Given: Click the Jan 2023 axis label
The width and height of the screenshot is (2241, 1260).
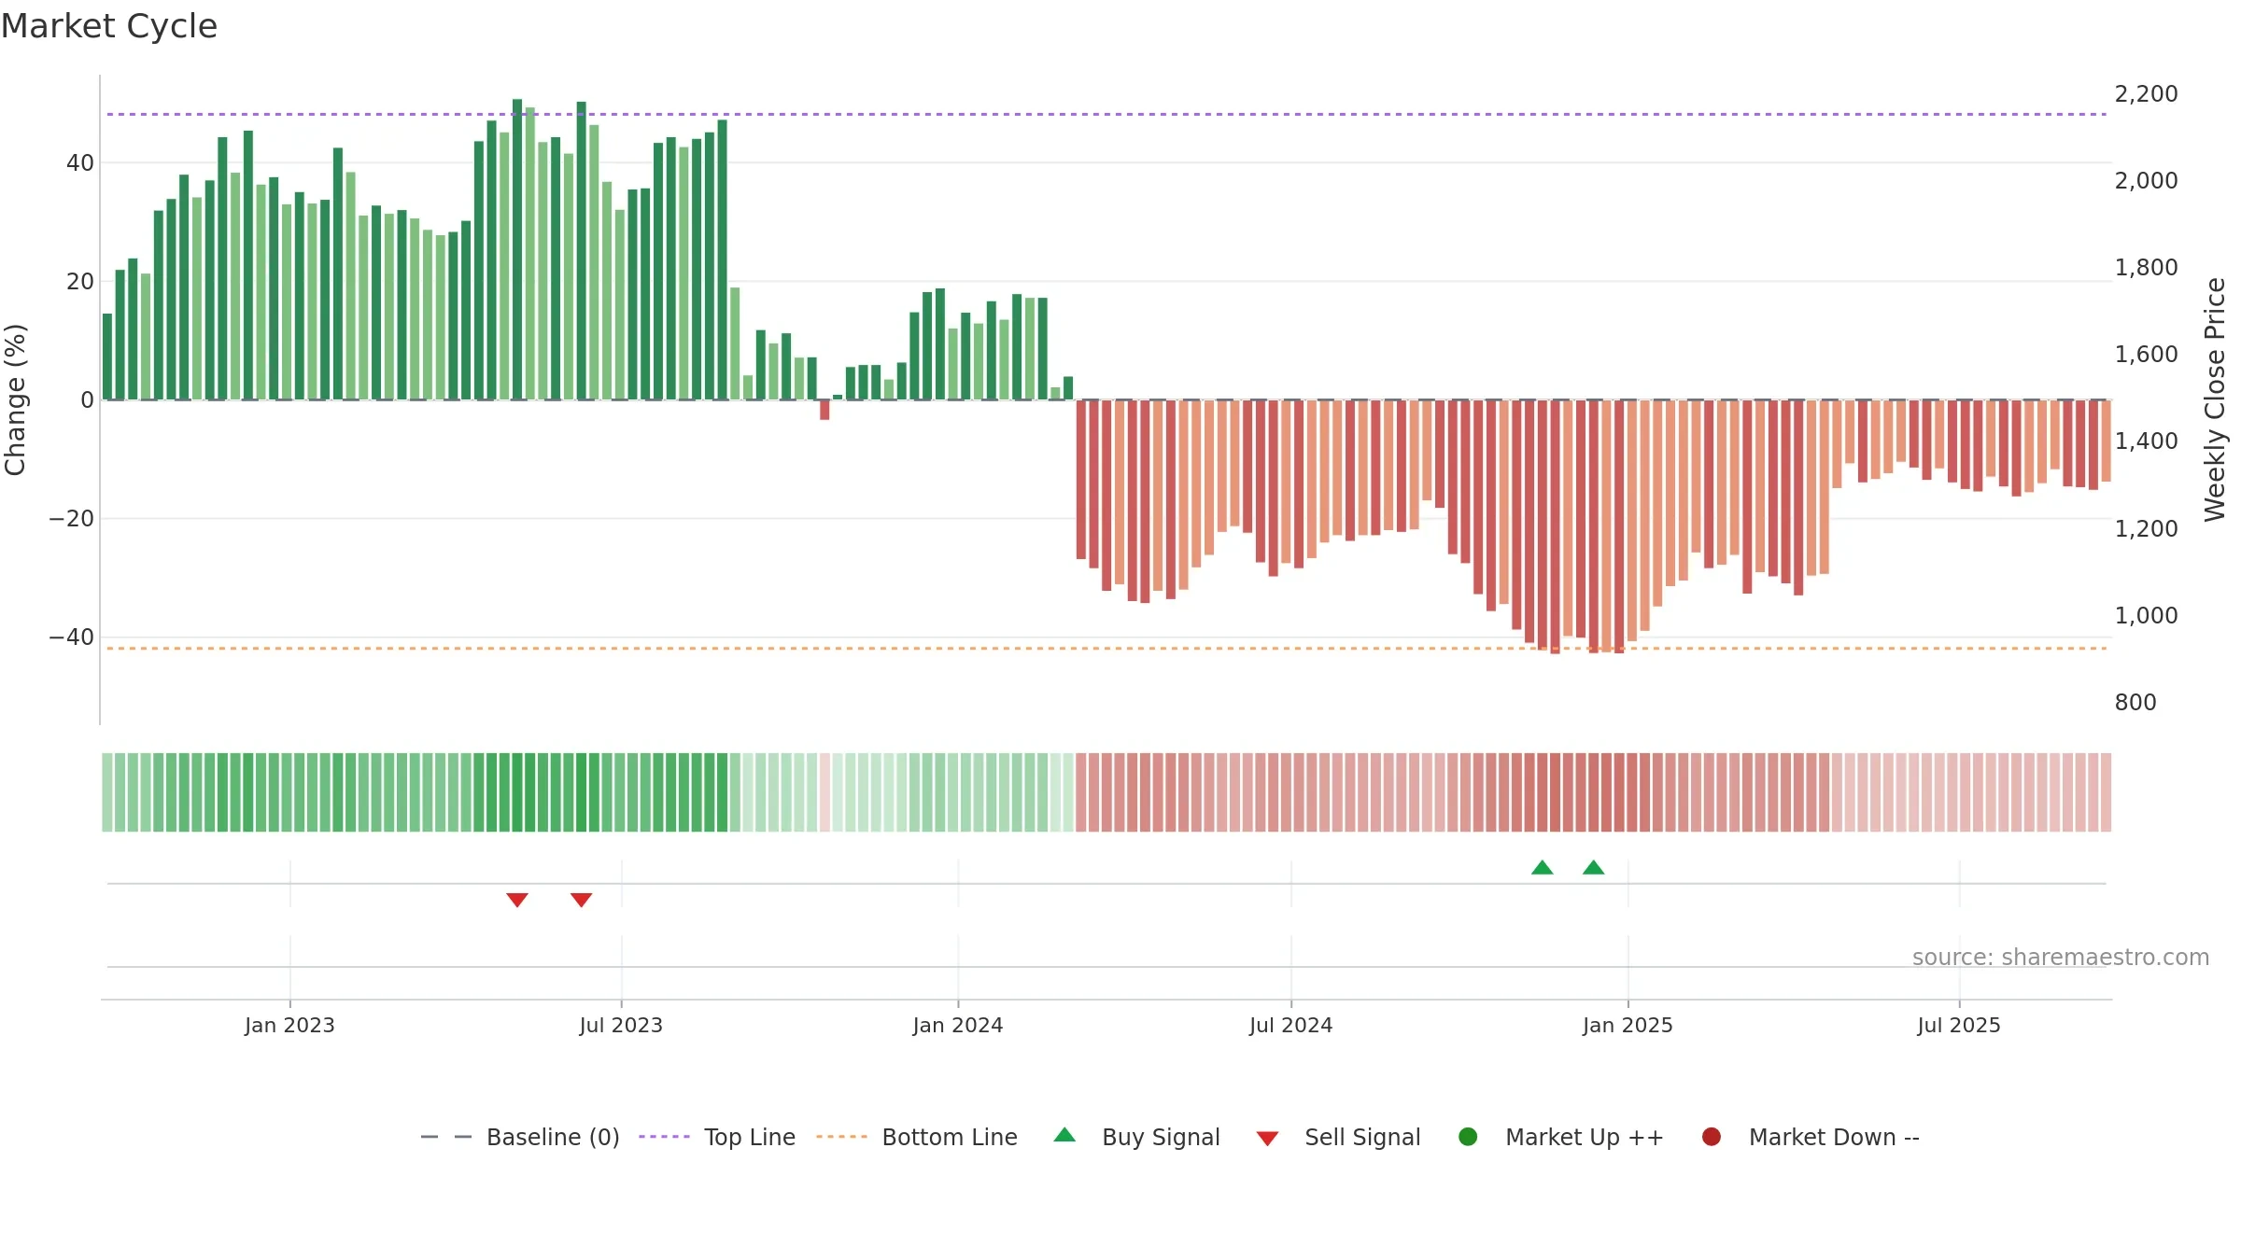Looking at the screenshot, I should [x=289, y=1025].
